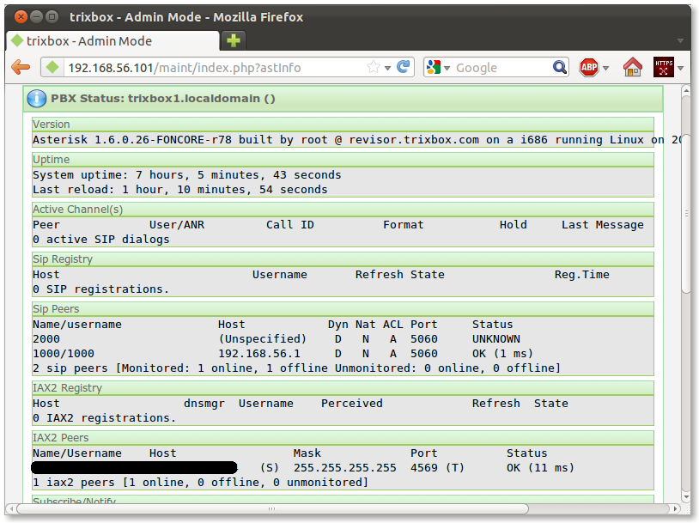Go to the Home page icon
This screenshot has width=699, height=523.
pos(632,67)
